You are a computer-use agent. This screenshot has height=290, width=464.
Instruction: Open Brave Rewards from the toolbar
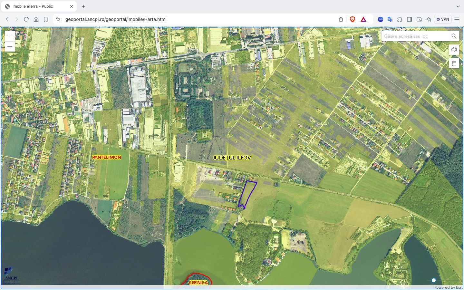[363, 19]
